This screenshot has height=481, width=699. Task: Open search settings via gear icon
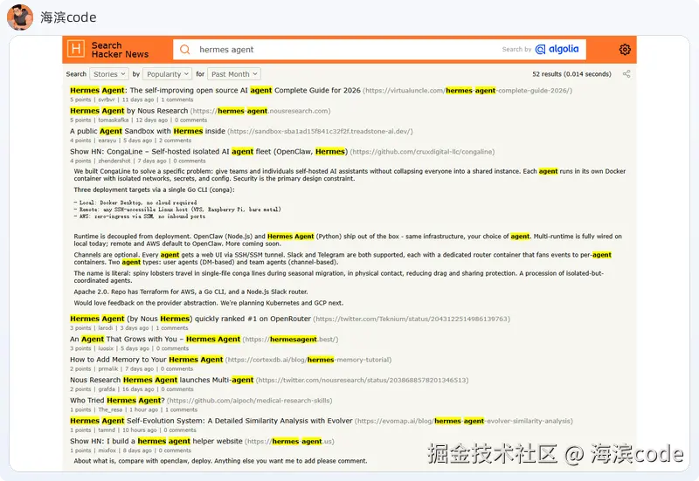pyautogui.click(x=625, y=50)
